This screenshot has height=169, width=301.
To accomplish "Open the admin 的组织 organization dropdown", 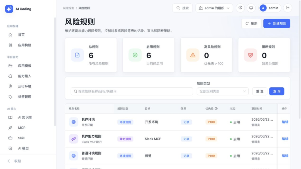I will [x=214, y=8].
